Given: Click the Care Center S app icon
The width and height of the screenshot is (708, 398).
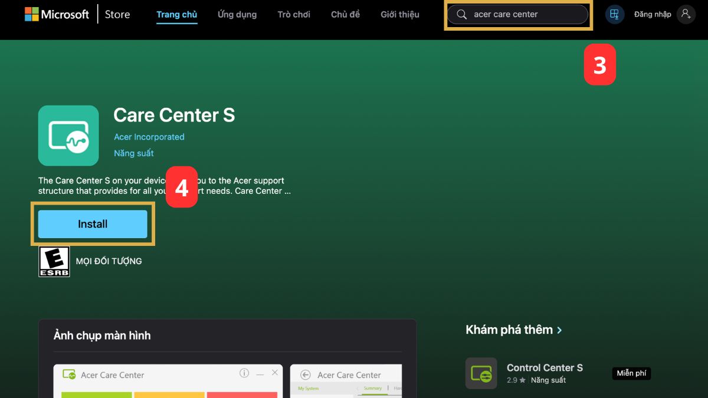Looking at the screenshot, I should tap(68, 136).
